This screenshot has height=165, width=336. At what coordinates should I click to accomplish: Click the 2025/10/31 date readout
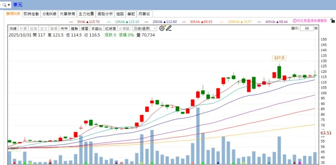pos(20,35)
